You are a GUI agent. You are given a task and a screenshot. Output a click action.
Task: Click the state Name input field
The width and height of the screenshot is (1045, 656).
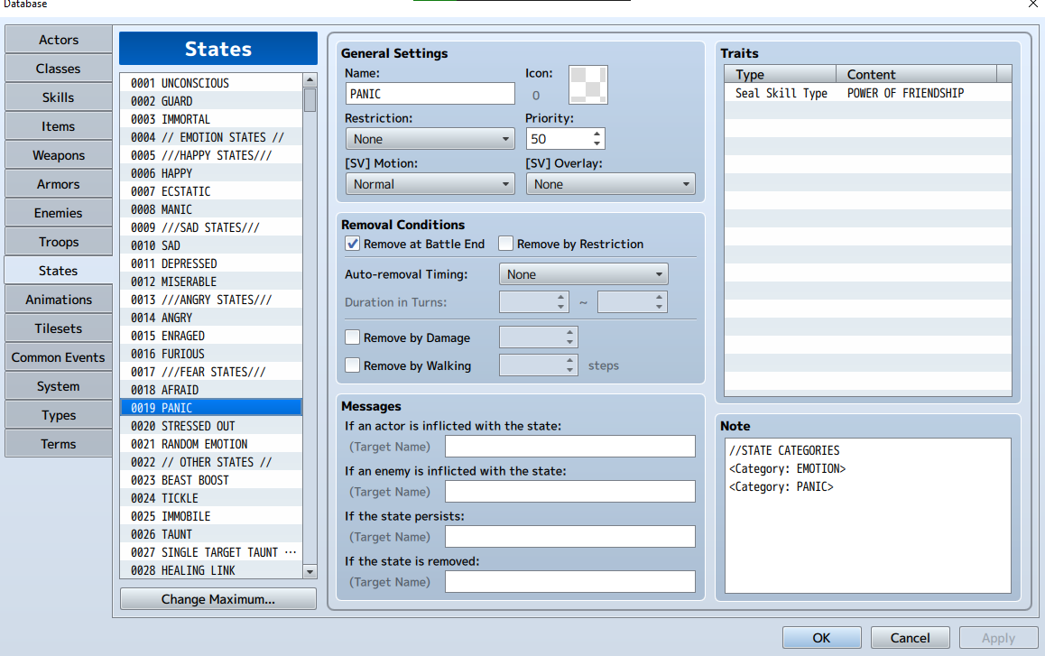(x=430, y=94)
